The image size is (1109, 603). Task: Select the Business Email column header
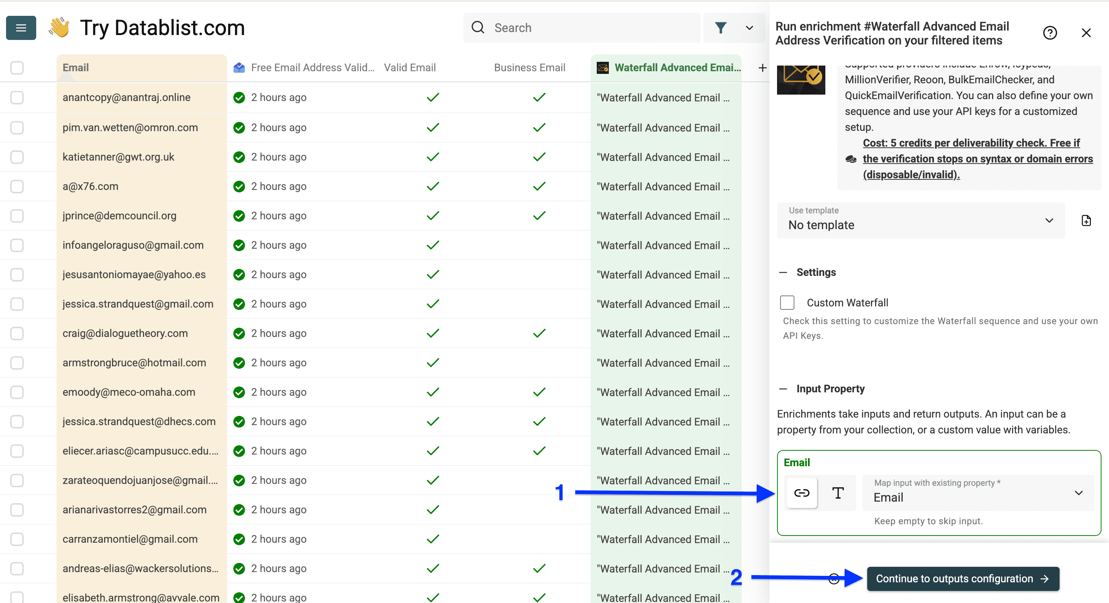(x=529, y=67)
